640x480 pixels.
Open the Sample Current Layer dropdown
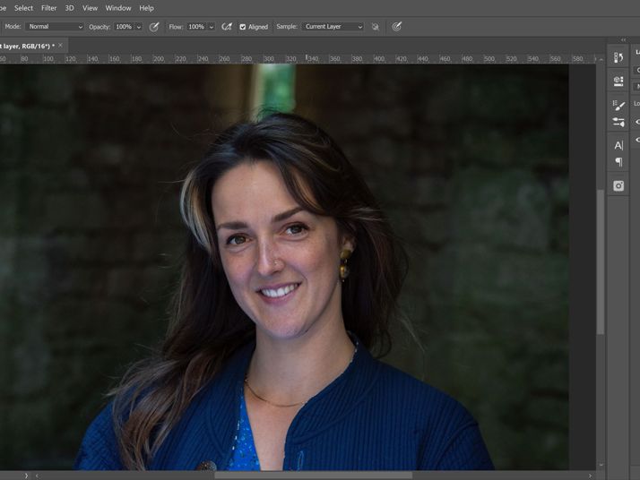(333, 27)
